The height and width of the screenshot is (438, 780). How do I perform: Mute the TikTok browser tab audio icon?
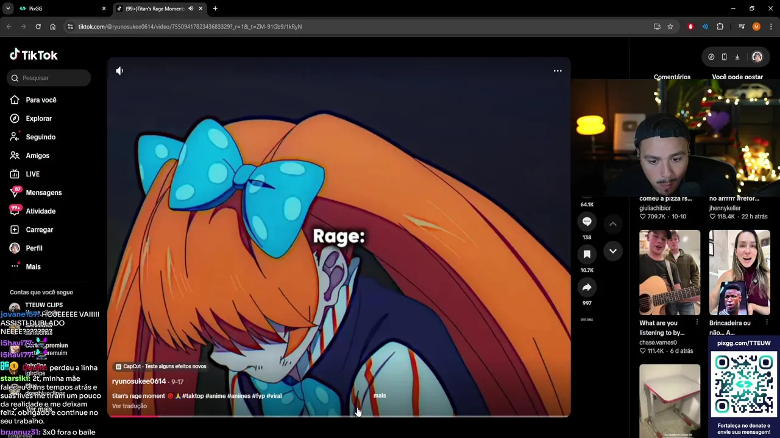[x=191, y=9]
